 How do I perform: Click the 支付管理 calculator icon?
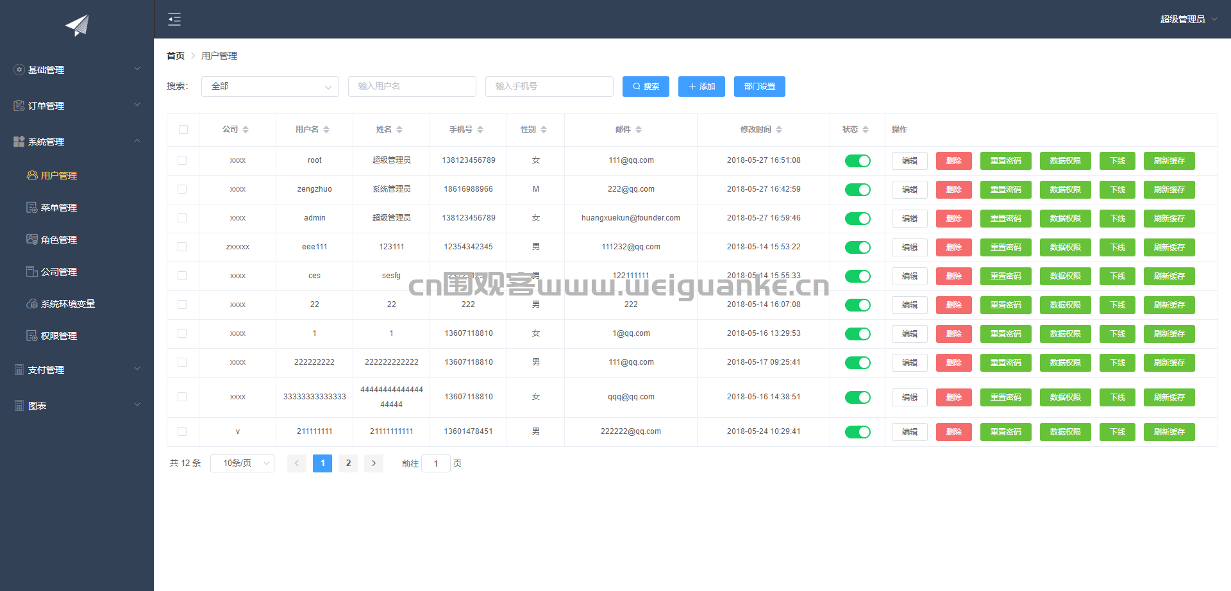[19, 369]
